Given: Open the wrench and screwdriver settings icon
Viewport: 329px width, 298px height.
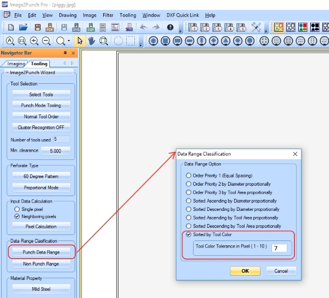Looking at the screenshot, I should tap(256, 27).
